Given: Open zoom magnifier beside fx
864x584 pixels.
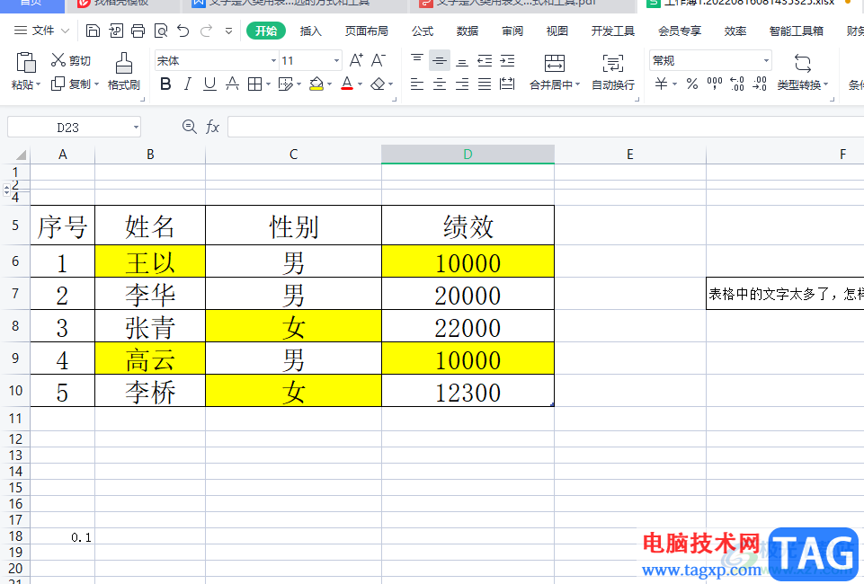Looking at the screenshot, I should (190, 128).
